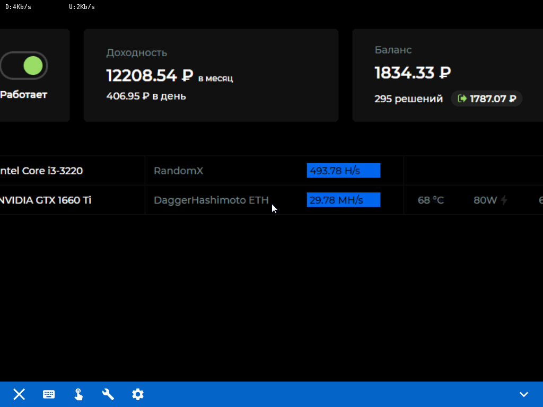The height and width of the screenshot is (407, 543).
Task: Click the Доходность heading
Action: coord(136,53)
